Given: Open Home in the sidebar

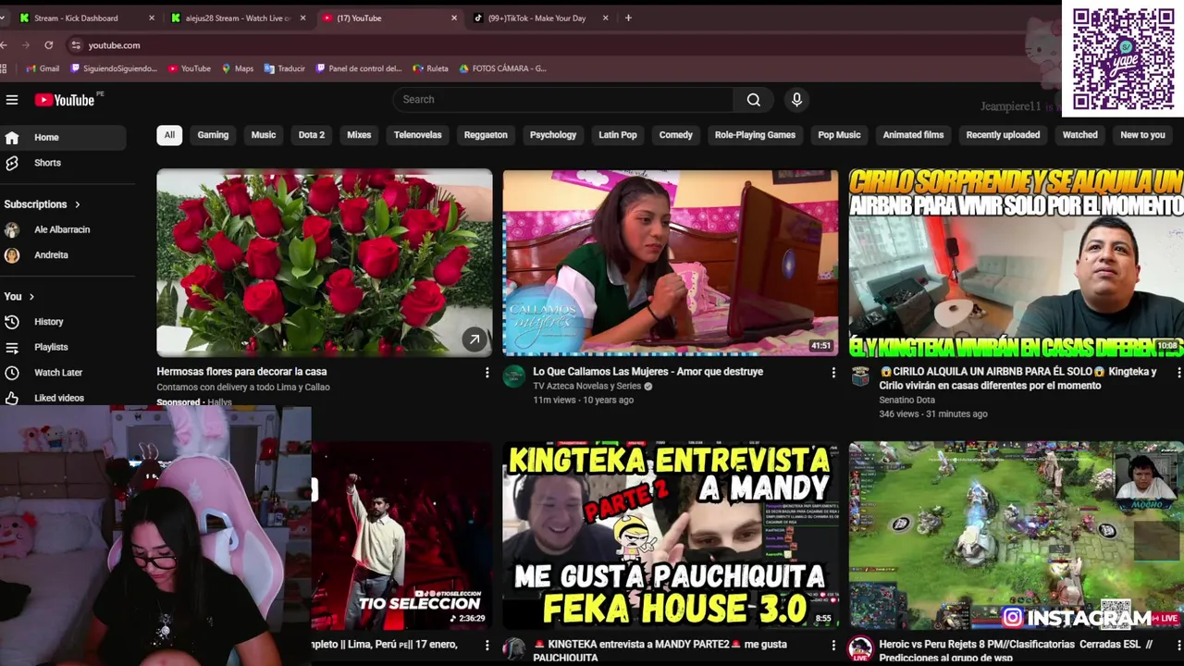Looking at the screenshot, I should (x=63, y=137).
